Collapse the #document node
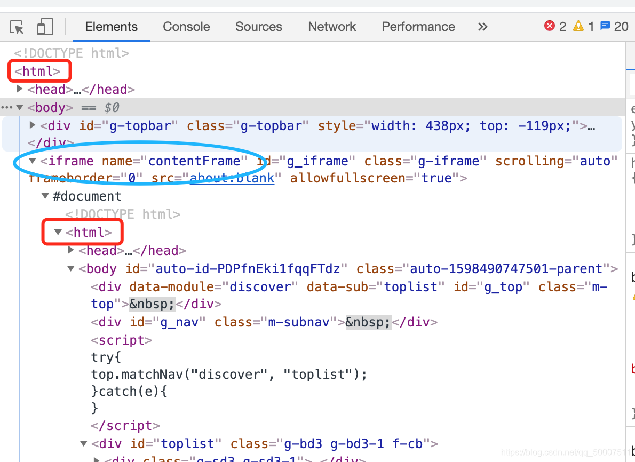This screenshot has height=462, width=635. [x=45, y=196]
